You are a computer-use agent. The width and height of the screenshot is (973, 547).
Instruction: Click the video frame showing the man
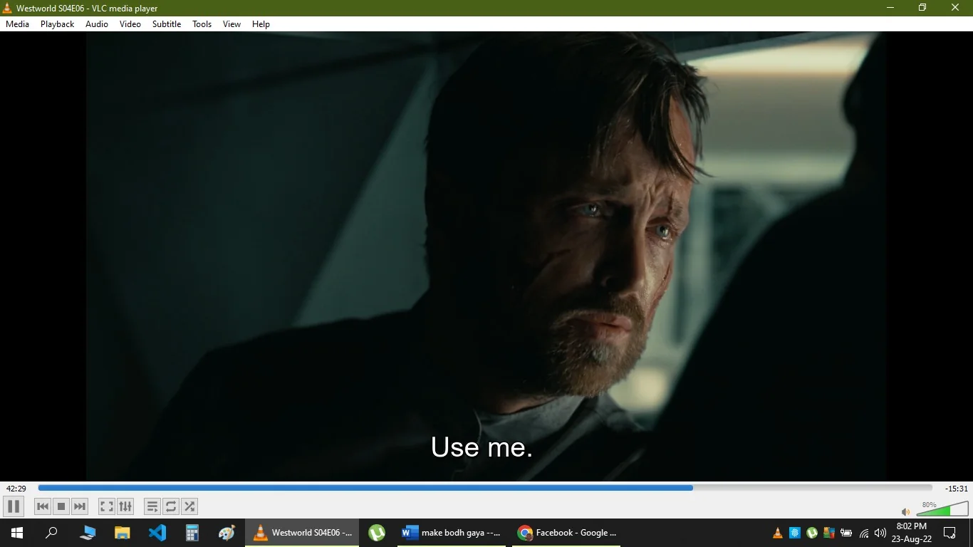pyautogui.click(x=486, y=256)
